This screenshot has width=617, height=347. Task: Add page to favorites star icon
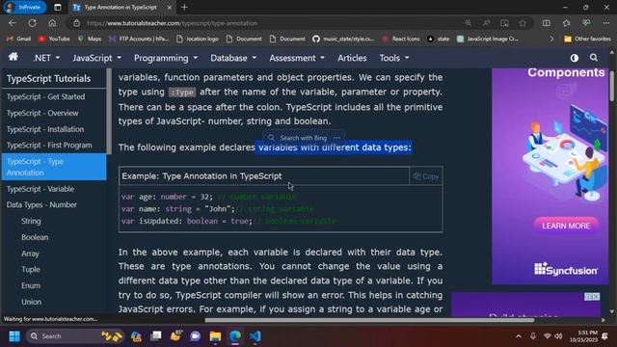pyautogui.click(x=523, y=23)
